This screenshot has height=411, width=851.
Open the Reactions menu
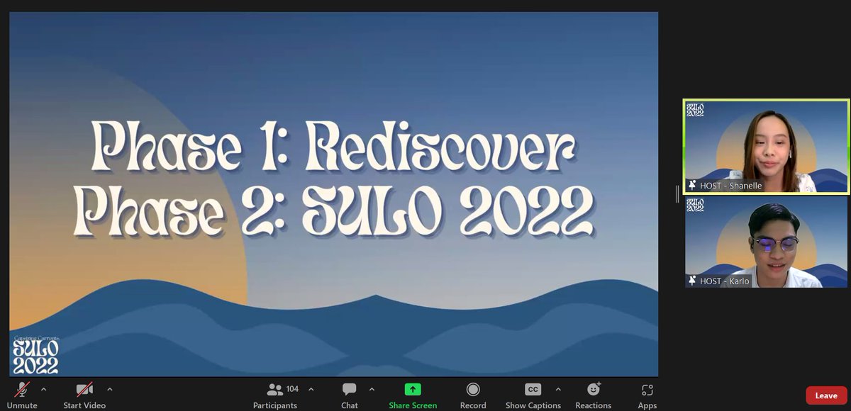tap(594, 394)
